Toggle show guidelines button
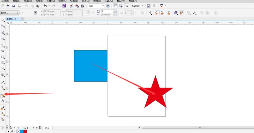 [126, 6]
